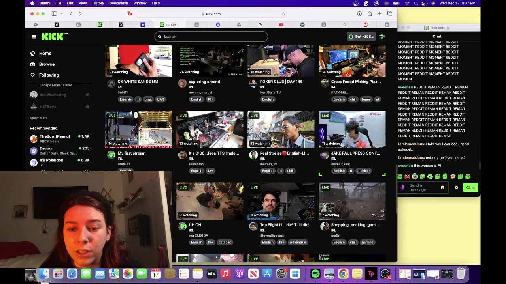Open the History menu
The height and width of the screenshot is (284, 506).
click(98, 3)
